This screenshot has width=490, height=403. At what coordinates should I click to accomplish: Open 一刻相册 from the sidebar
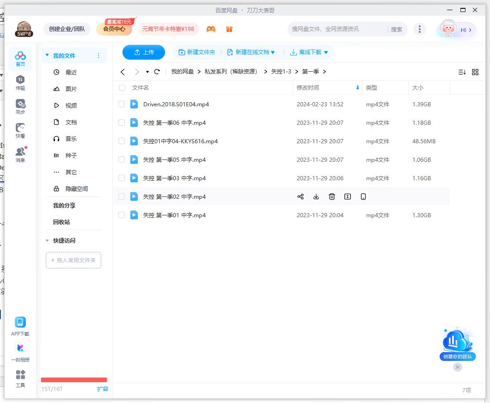pyautogui.click(x=20, y=350)
